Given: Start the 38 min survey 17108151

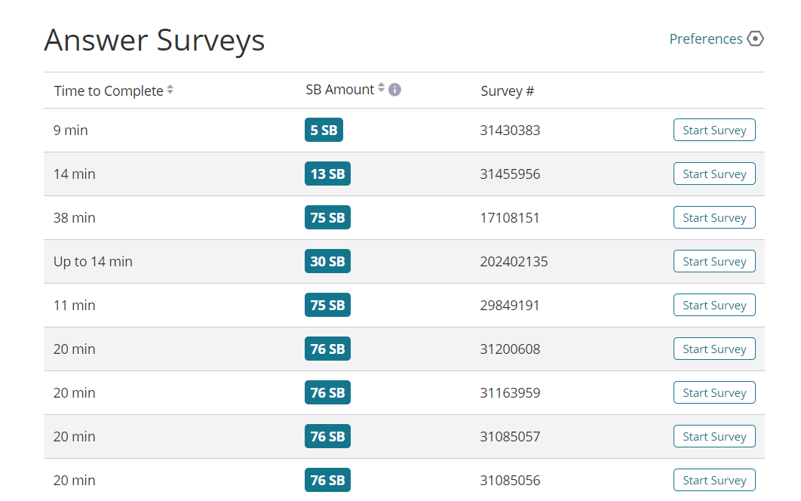Looking at the screenshot, I should point(714,218).
